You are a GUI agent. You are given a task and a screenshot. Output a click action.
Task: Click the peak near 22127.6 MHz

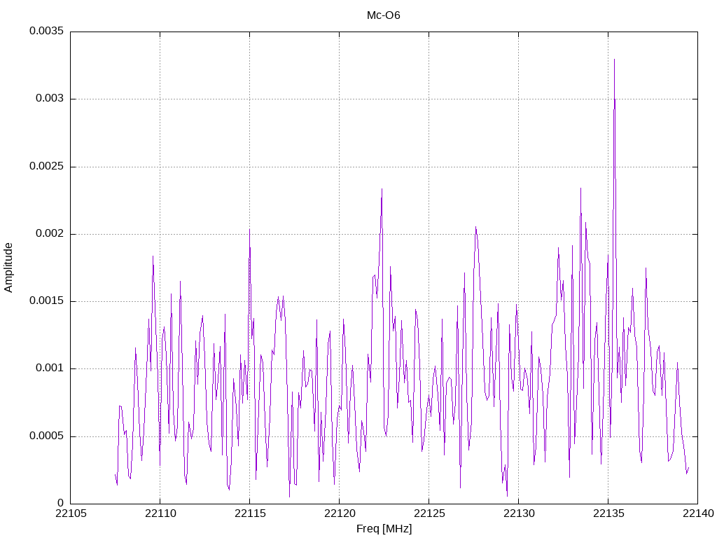pos(475,227)
